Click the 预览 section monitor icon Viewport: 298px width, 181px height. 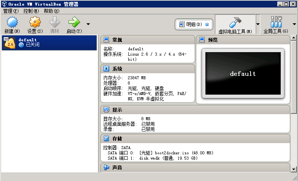pos(202,40)
